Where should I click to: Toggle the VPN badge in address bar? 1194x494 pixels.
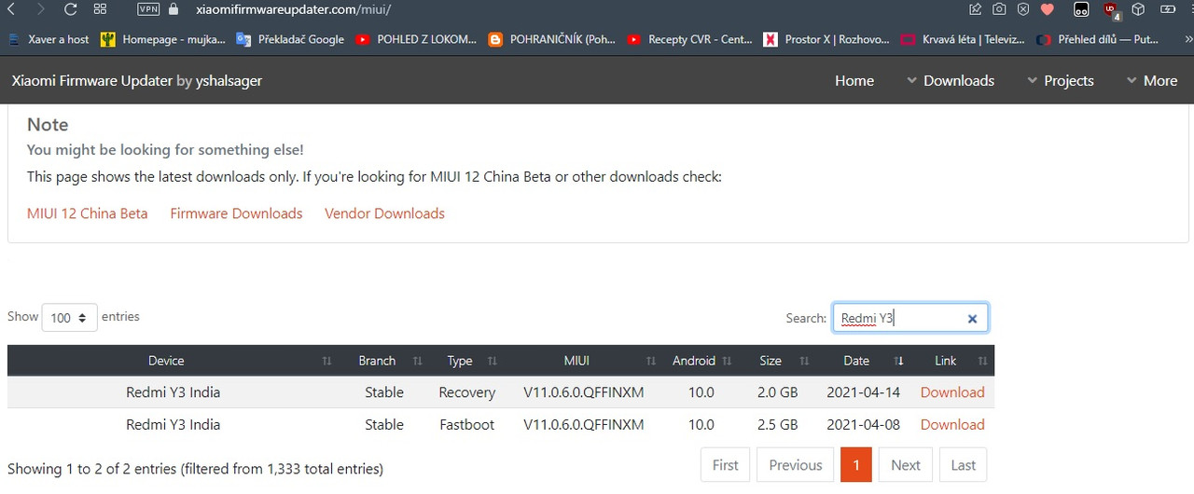point(147,9)
